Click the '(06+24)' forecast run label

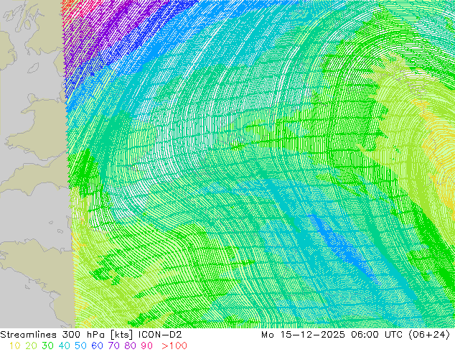click(x=429, y=335)
